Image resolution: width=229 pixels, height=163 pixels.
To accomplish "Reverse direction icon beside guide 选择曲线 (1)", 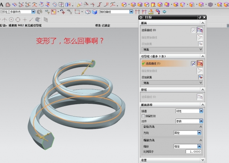I will [193, 63].
